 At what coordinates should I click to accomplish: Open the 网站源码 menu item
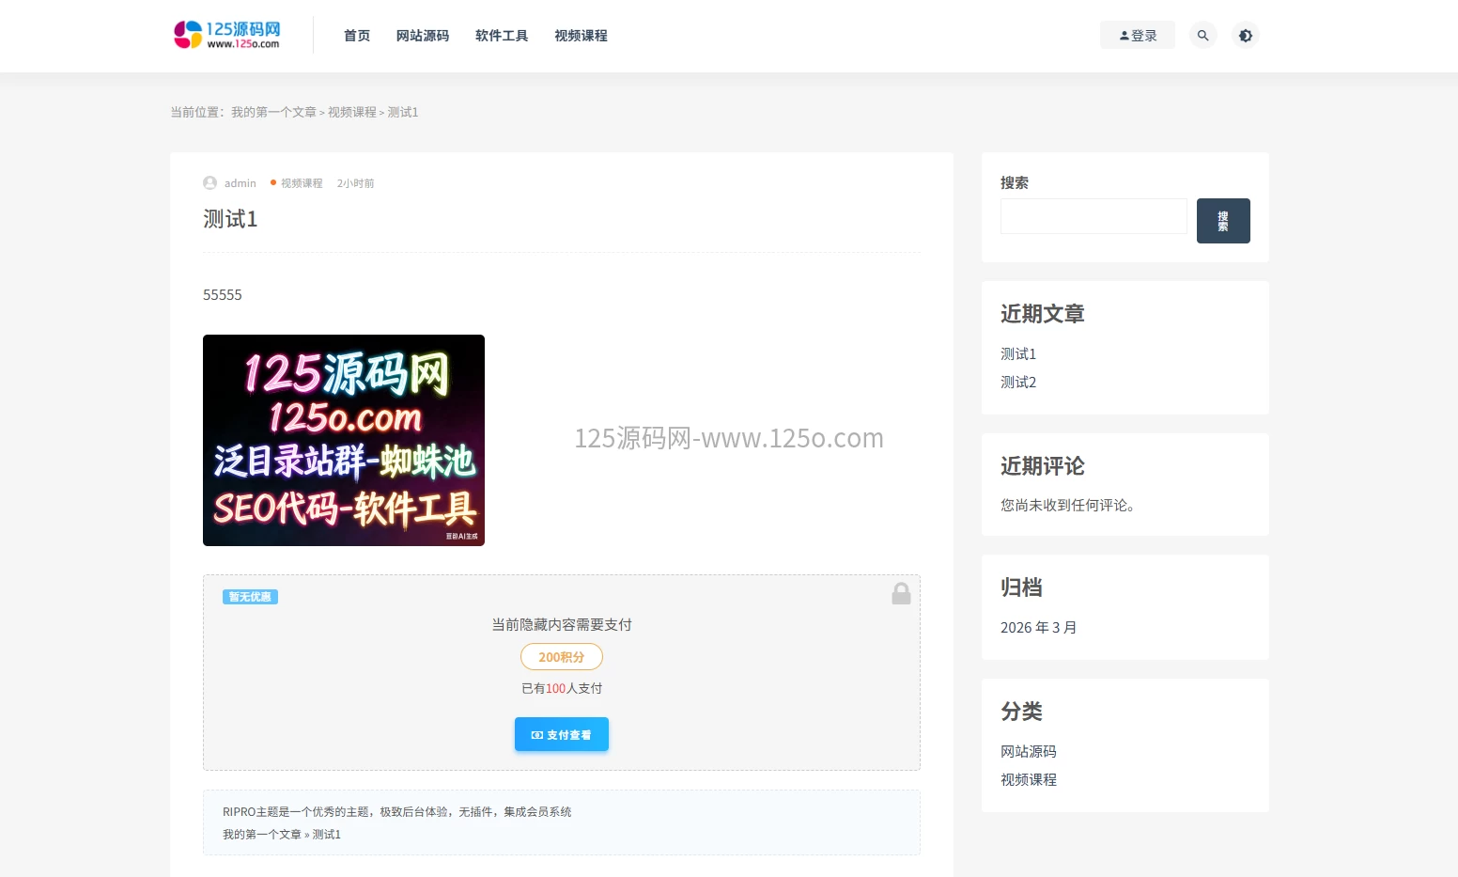[x=422, y=36]
